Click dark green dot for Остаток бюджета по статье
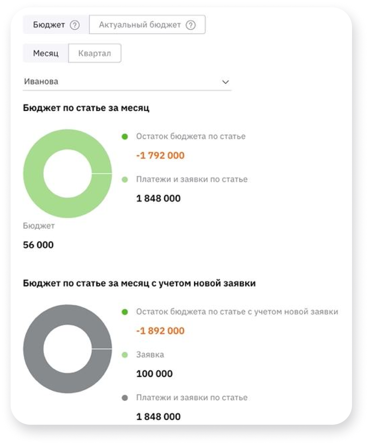The width and height of the screenshot is (368, 444). (125, 137)
